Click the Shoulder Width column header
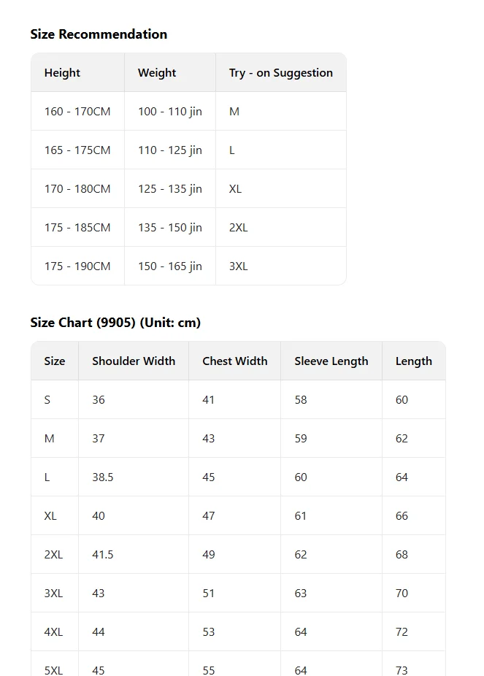The image size is (484, 676). pos(134,361)
